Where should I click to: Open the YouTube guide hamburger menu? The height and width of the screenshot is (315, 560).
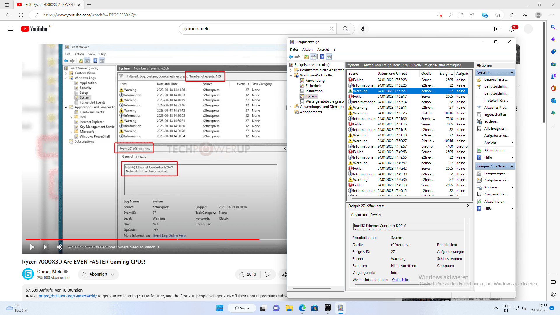10,29
